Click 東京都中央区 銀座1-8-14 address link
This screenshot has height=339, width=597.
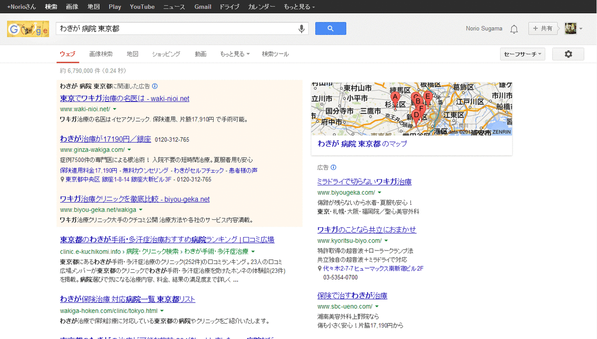click(x=119, y=179)
